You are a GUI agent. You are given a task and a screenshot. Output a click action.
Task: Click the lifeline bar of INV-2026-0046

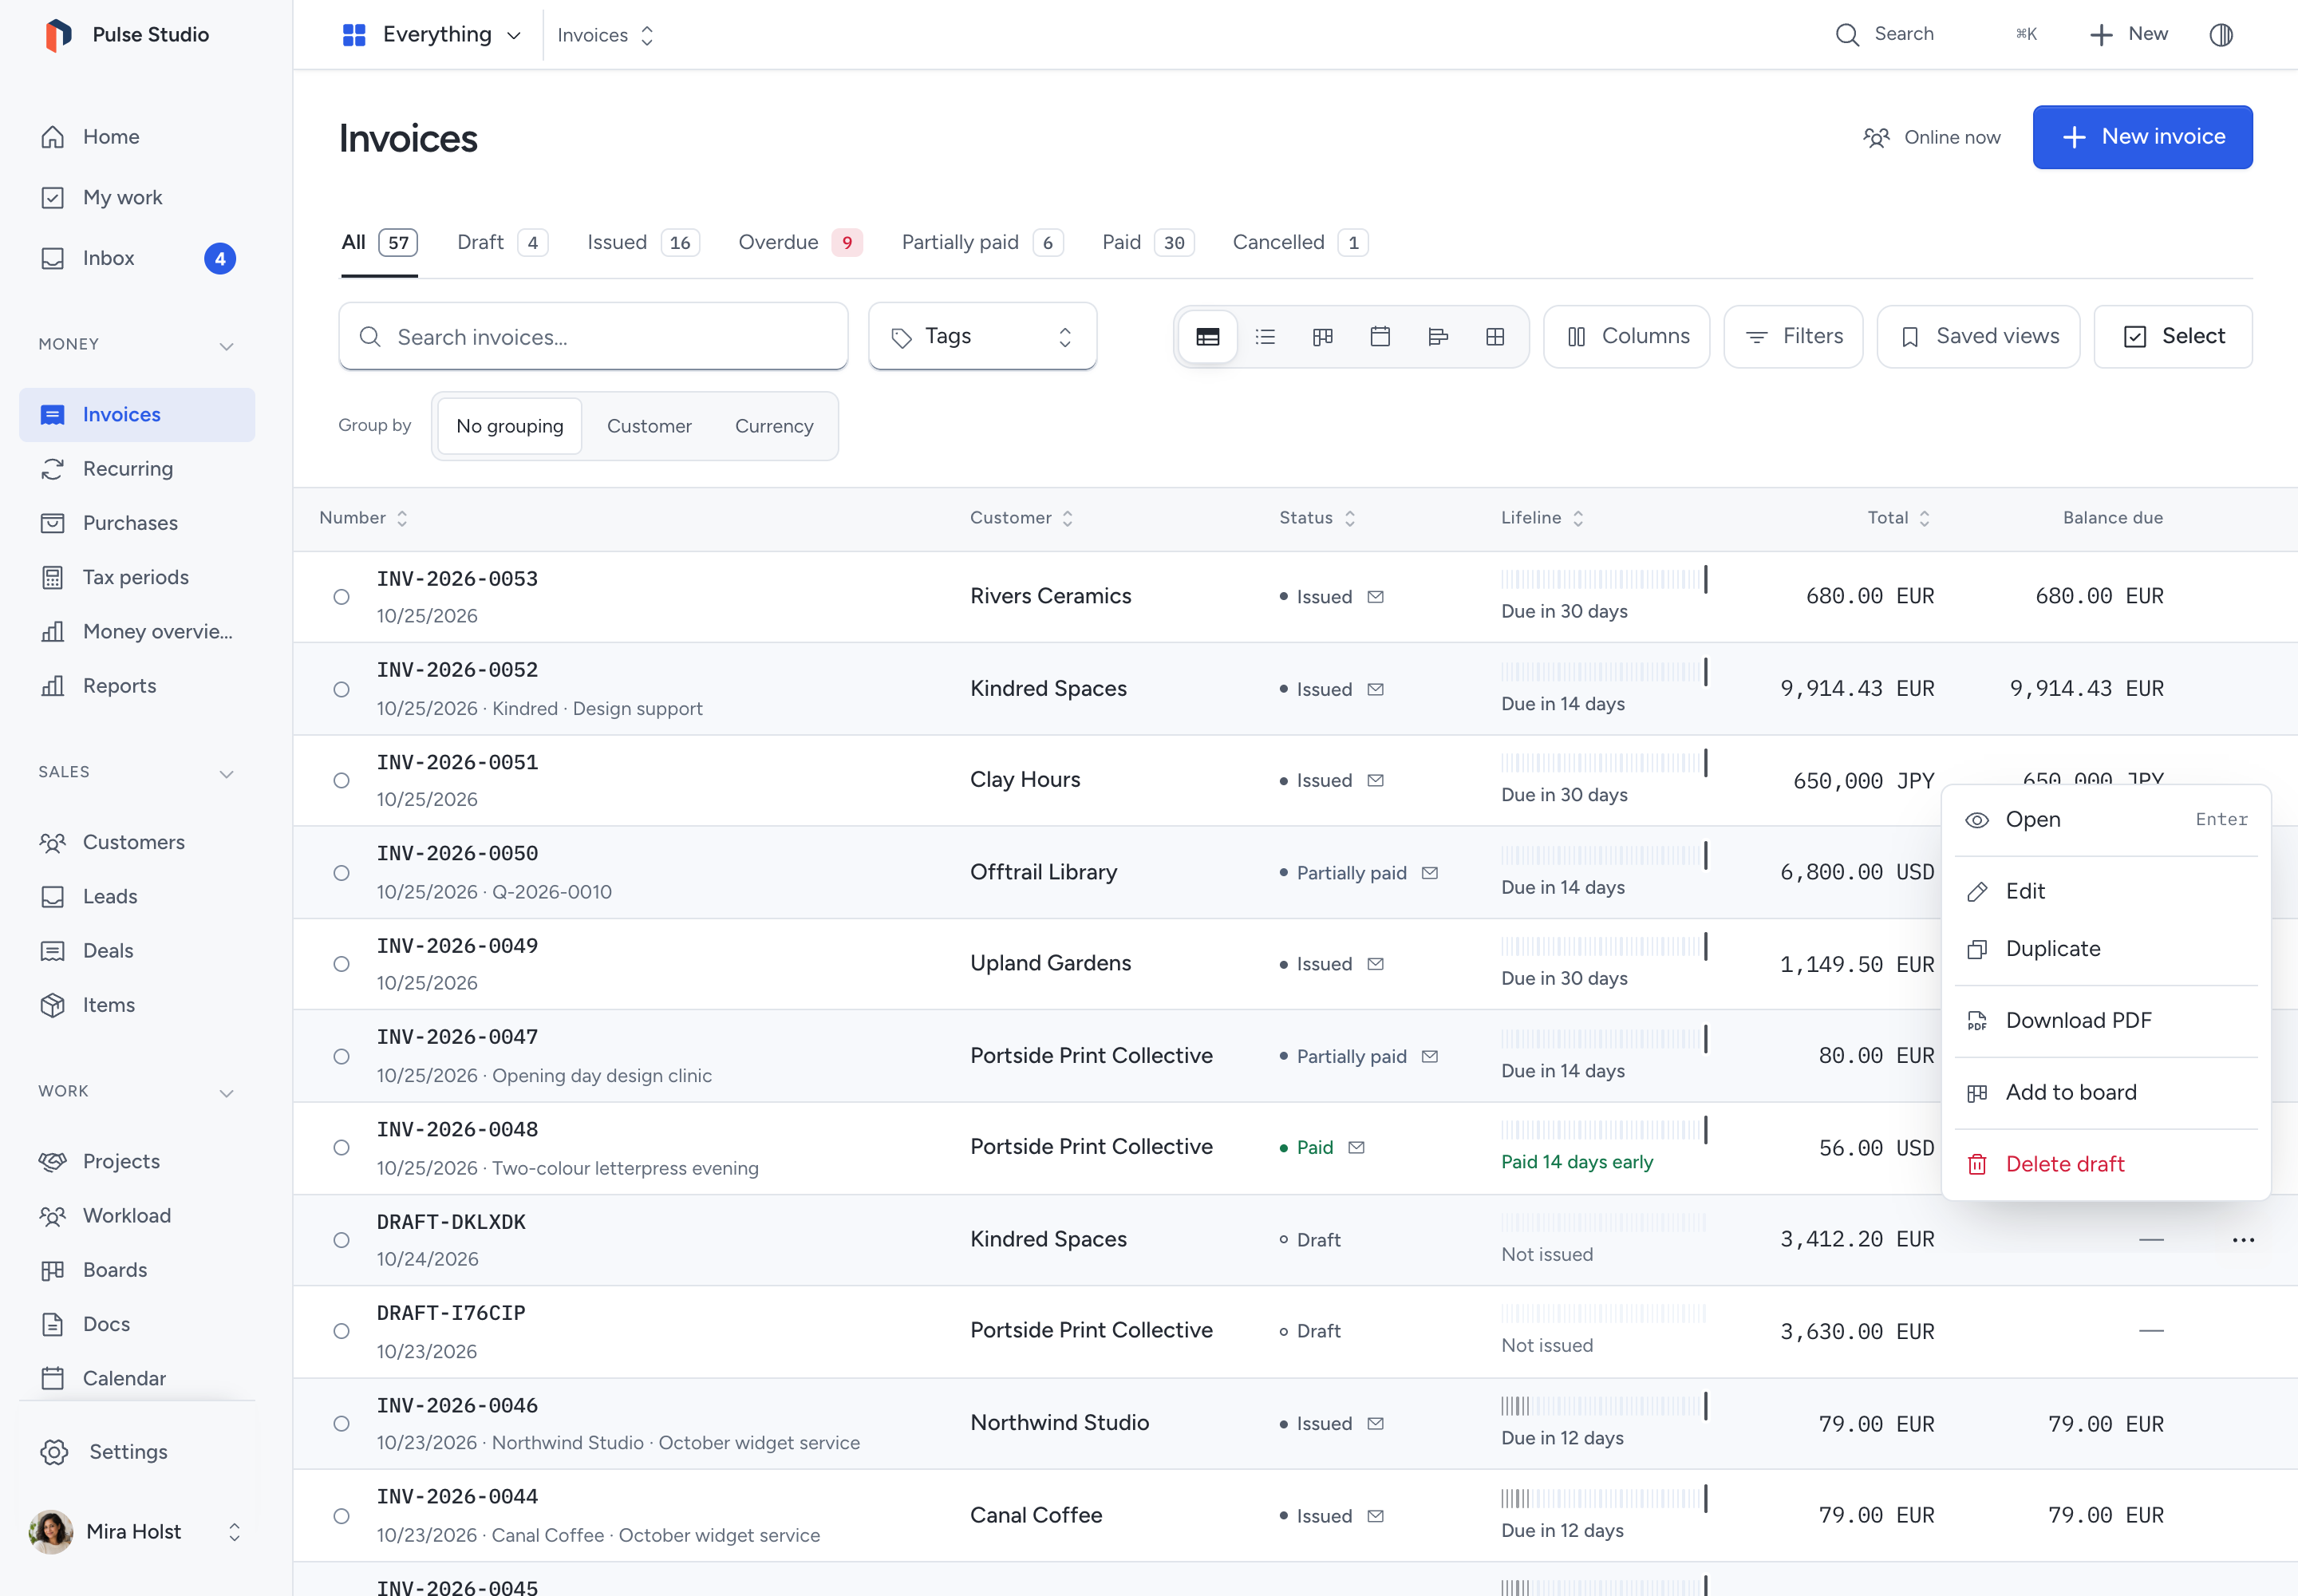1604,1406
